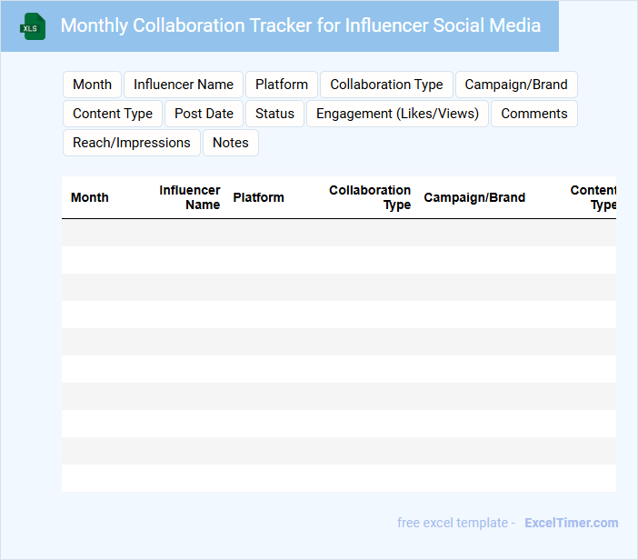The image size is (638, 560).
Task: Click the Platform tag button
Action: [x=282, y=85]
